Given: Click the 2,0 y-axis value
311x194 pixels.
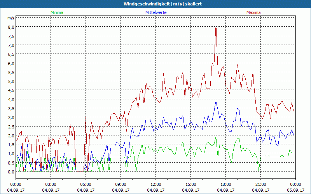Looking at the screenshot, I should (11, 136).
